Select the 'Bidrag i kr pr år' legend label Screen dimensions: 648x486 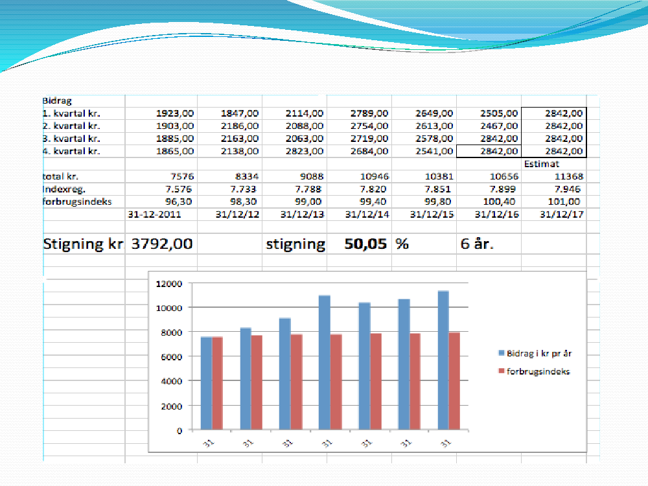[539, 354]
